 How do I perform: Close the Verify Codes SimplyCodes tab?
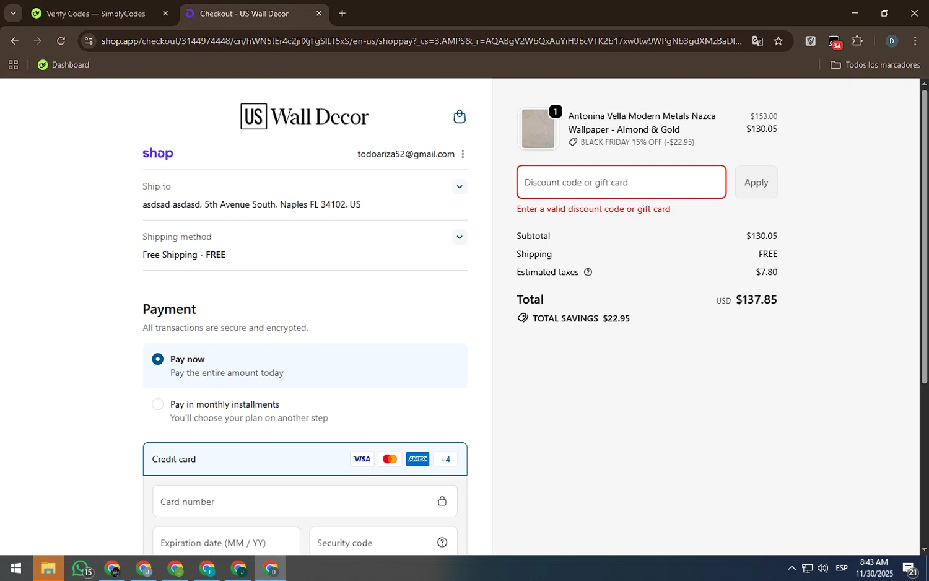[x=165, y=14]
